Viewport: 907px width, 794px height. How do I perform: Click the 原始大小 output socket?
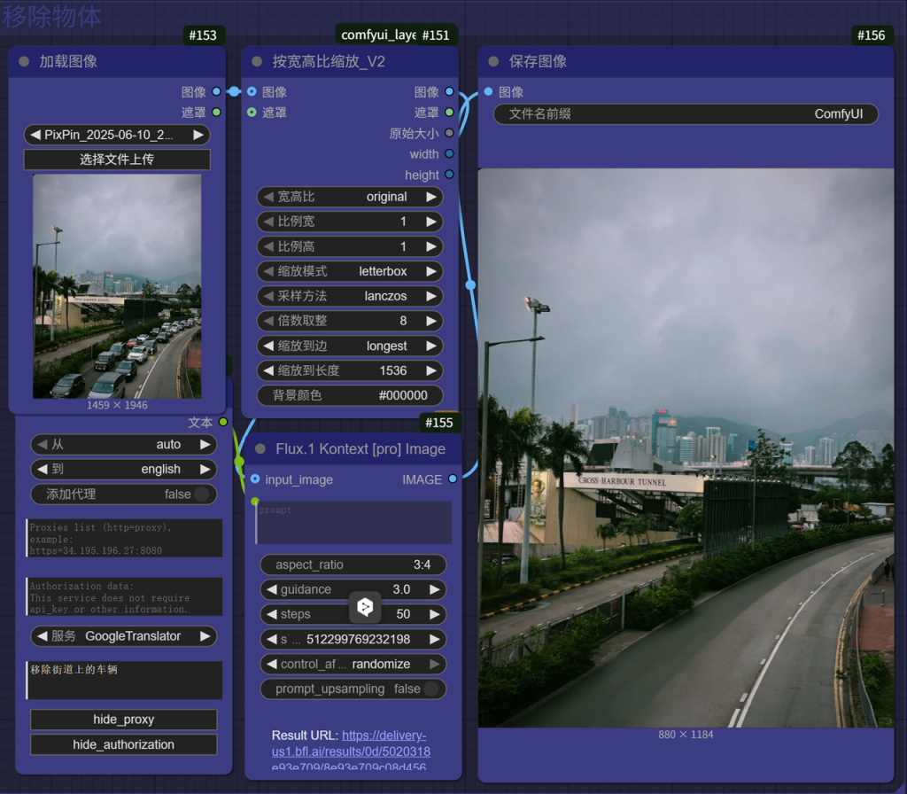tap(449, 134)
